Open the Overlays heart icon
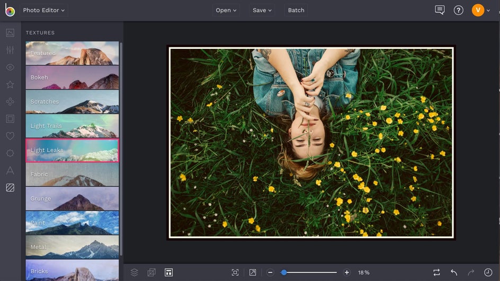 pyautogui.click(x=10, y=136)
